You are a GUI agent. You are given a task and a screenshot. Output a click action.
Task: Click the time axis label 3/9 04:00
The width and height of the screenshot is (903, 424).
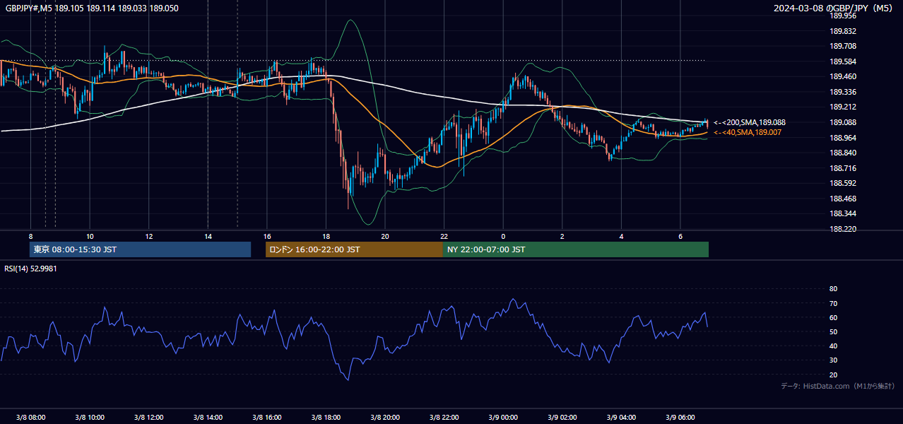coord(622,417)
